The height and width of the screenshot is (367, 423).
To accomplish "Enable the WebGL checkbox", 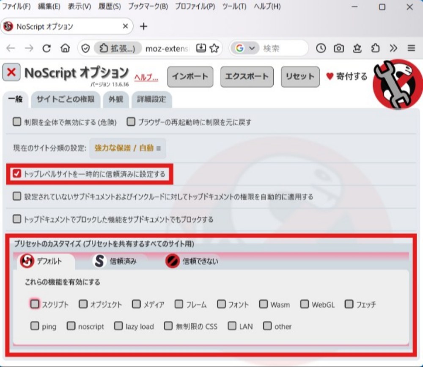I will point(305,304).
